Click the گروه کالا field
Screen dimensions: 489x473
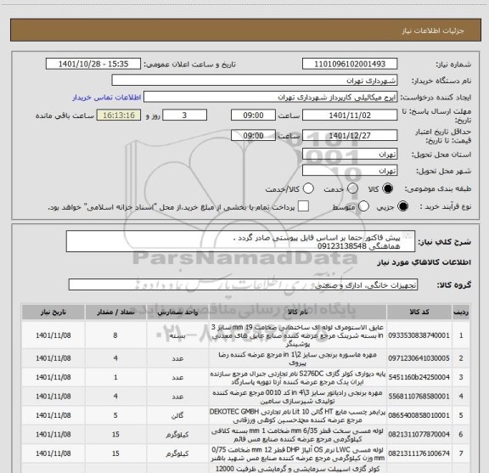(243, 284)
